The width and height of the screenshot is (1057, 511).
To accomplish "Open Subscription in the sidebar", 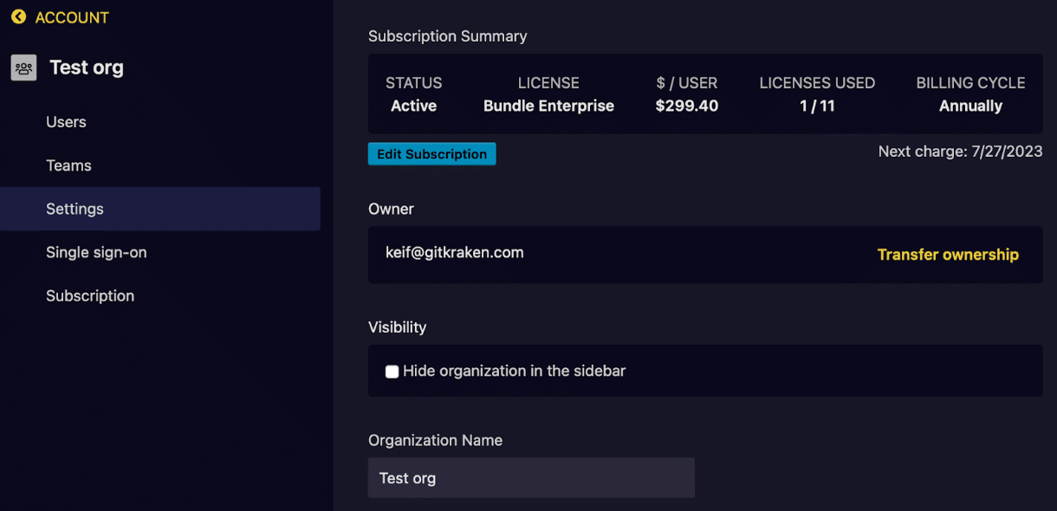I will tap(90, 295).
